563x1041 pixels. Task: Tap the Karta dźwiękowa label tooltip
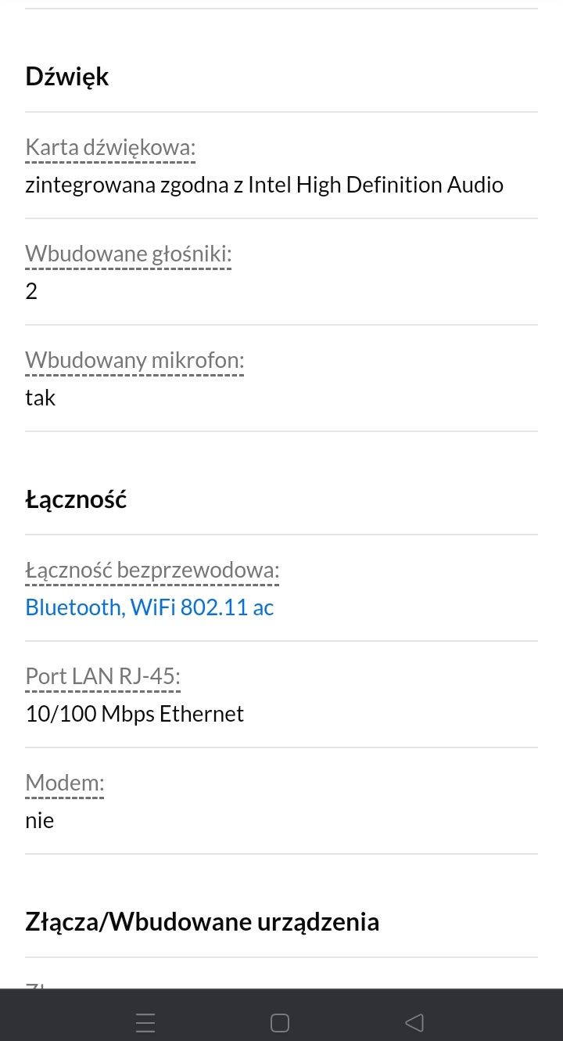click(x=110, y=147)
